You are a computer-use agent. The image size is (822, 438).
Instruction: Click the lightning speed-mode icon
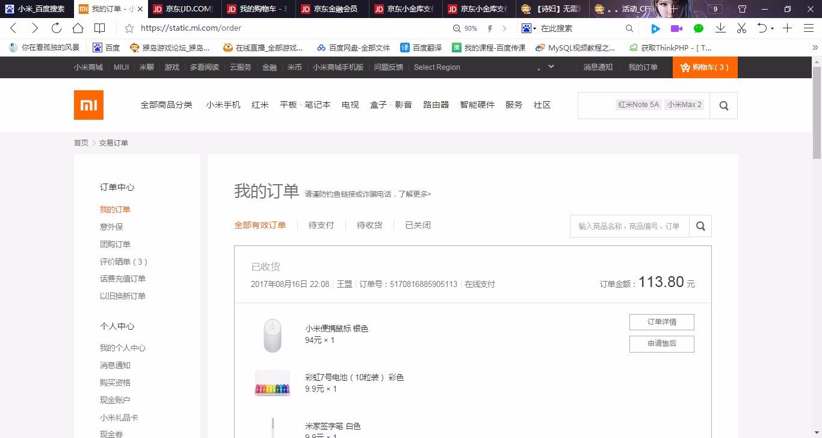tap(490, 28)
